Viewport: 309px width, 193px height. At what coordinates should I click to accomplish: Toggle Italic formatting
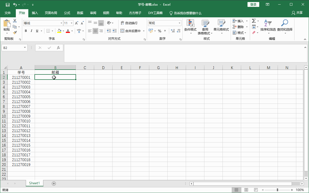(x=31, y=31)
